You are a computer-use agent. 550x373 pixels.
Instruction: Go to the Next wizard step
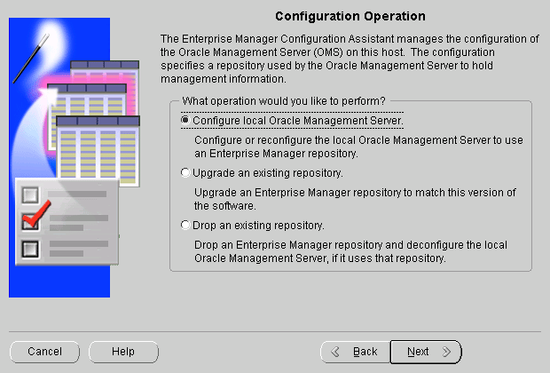426,352
